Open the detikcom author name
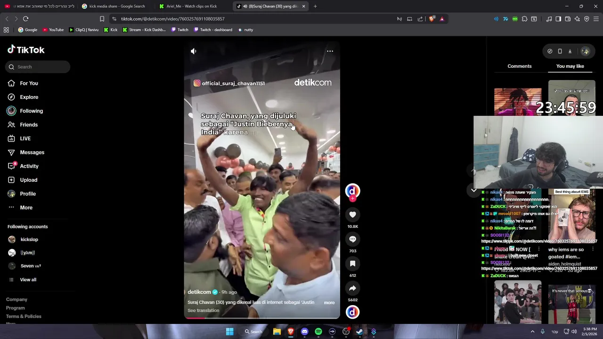The image size is (603, 339). tap(199, 292)
